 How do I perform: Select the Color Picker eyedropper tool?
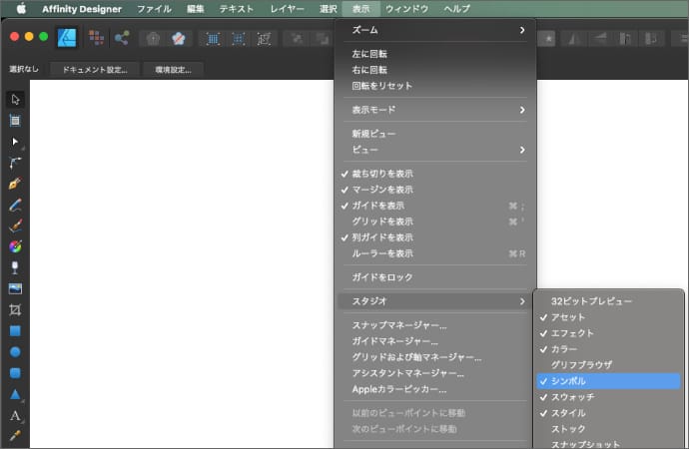pos(15,436)
